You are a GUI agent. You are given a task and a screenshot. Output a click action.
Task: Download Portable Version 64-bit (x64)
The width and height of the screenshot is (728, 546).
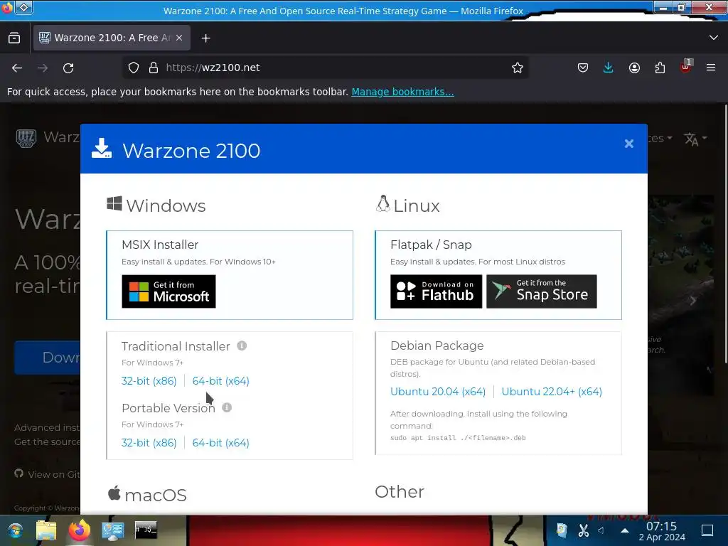click(x=220, y=442)
